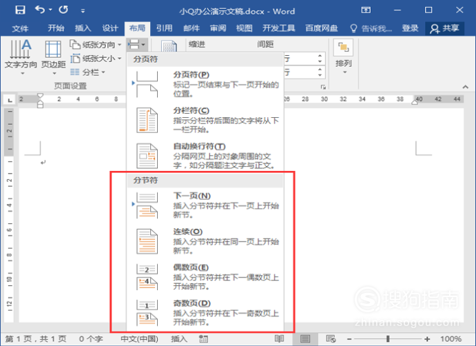Click the Save icon in title bar
The image size is (476, 346).
point(21,10)
